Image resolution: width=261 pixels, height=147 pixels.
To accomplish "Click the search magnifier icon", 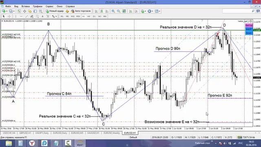I will (x=253, y=11).
